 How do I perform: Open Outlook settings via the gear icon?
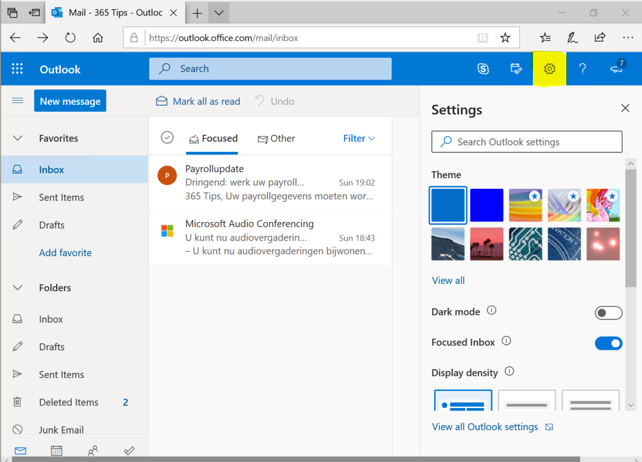tap(549, 68)
